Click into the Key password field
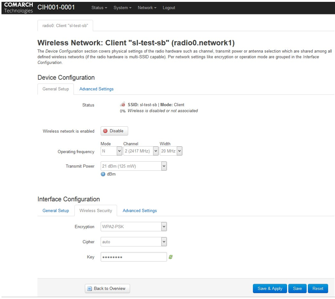This screenshot has height=299, width=335. tap(134, 257)
